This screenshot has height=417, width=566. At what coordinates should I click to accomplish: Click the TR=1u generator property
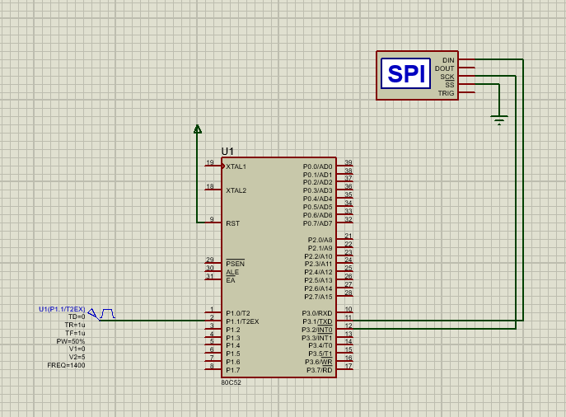pos(75,325)
